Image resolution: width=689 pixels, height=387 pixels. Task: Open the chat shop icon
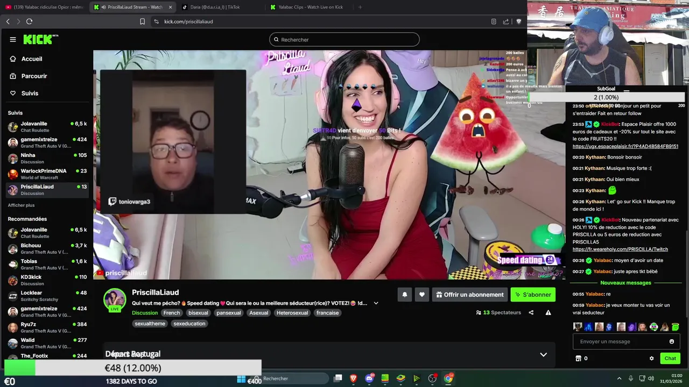pos(579,359)
